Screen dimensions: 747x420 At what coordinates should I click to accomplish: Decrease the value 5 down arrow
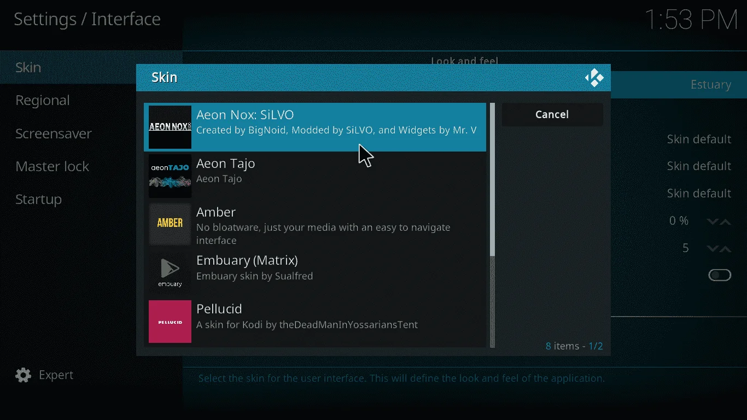click(712, 249)
